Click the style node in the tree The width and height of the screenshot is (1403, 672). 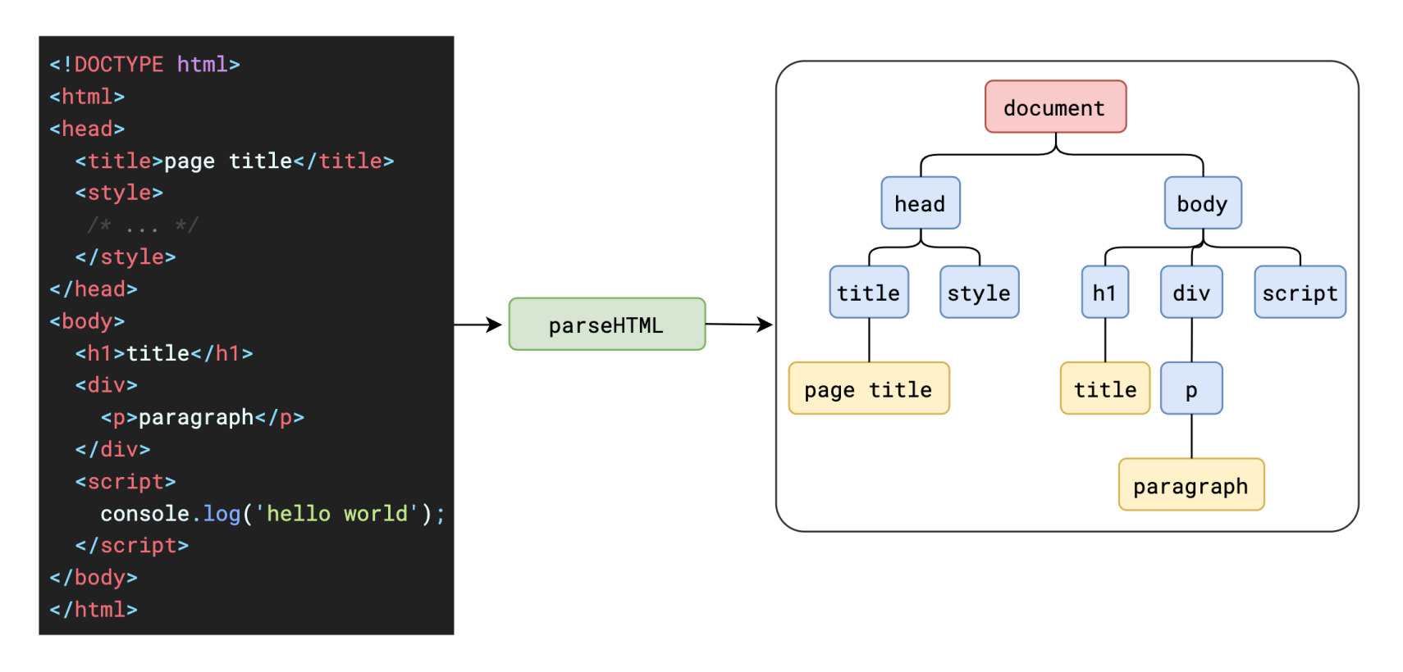[x=980, y=292]
